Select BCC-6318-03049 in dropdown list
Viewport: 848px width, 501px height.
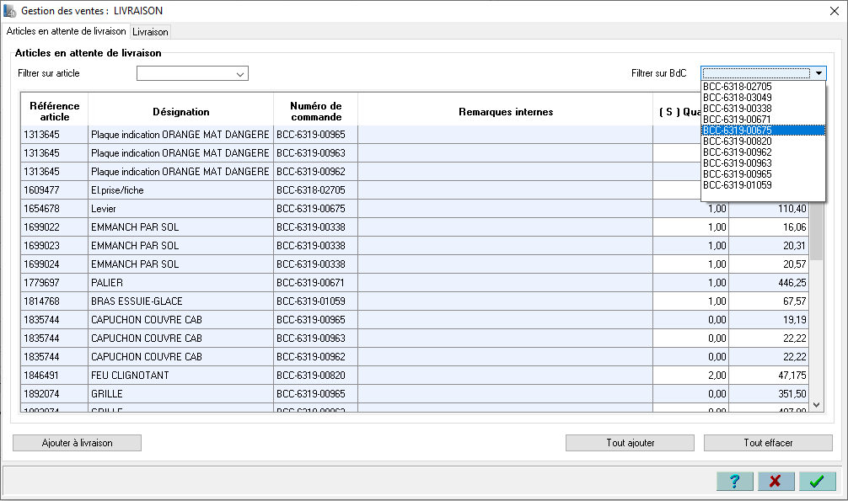[x=763, y=98]
